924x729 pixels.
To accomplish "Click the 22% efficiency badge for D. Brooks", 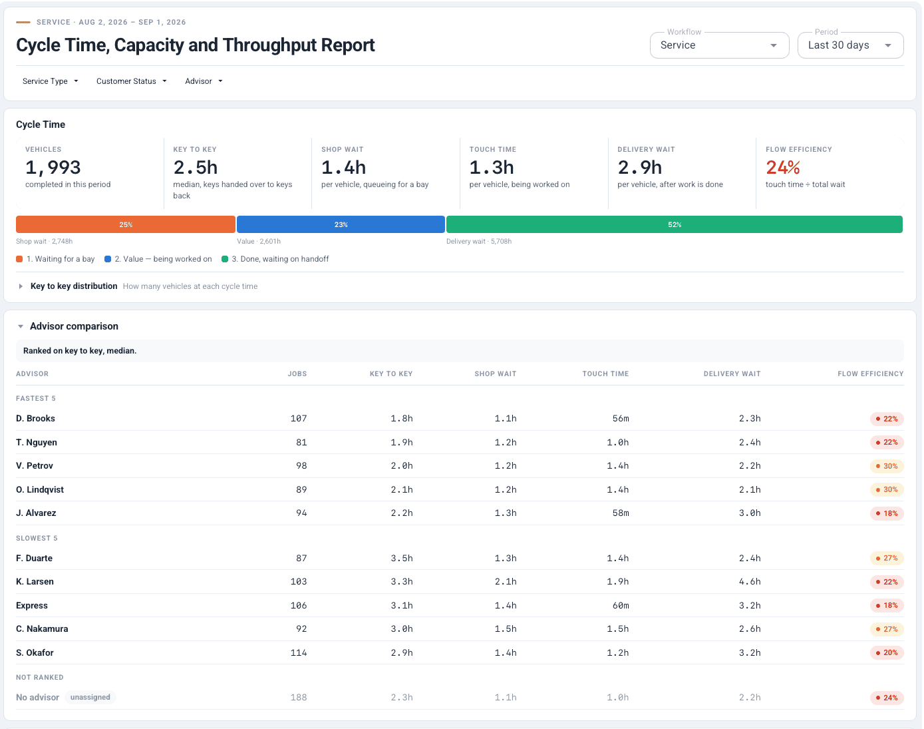I will pos(887,419).
